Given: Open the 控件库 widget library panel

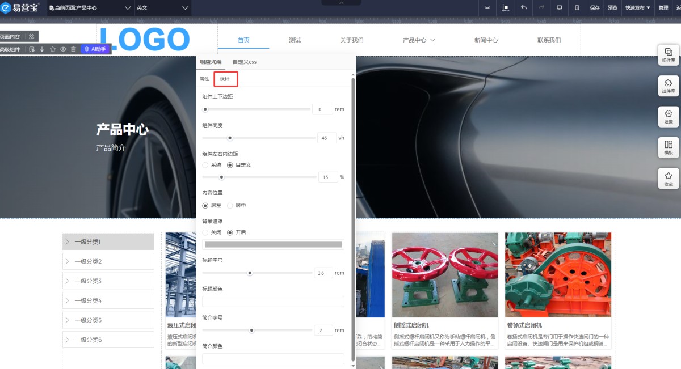Looking at the screenshot, I should pyautogui.click(x=669, y=86).
